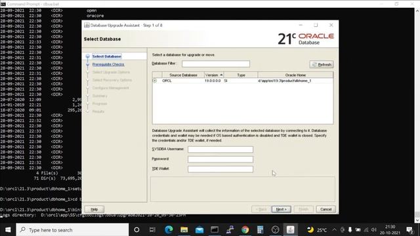
Task: Click the Database Upgrade Assistant title icon
Action: [x=87, y=25]
